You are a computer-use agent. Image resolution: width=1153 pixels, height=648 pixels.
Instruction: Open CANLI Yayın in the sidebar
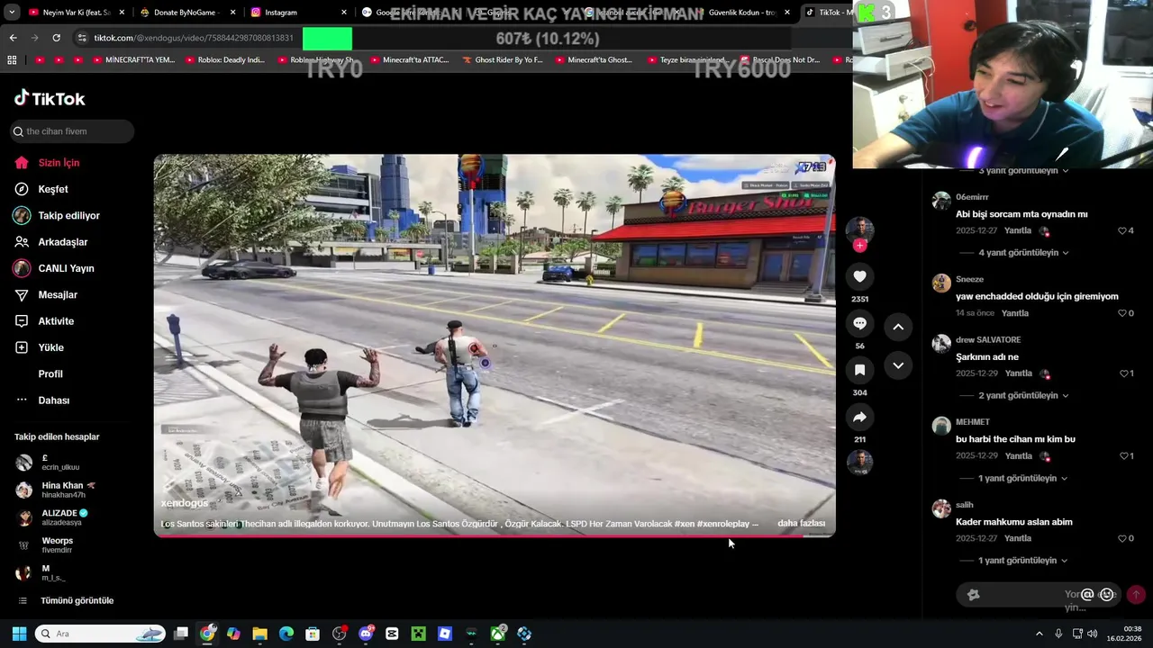pos(54,268)
